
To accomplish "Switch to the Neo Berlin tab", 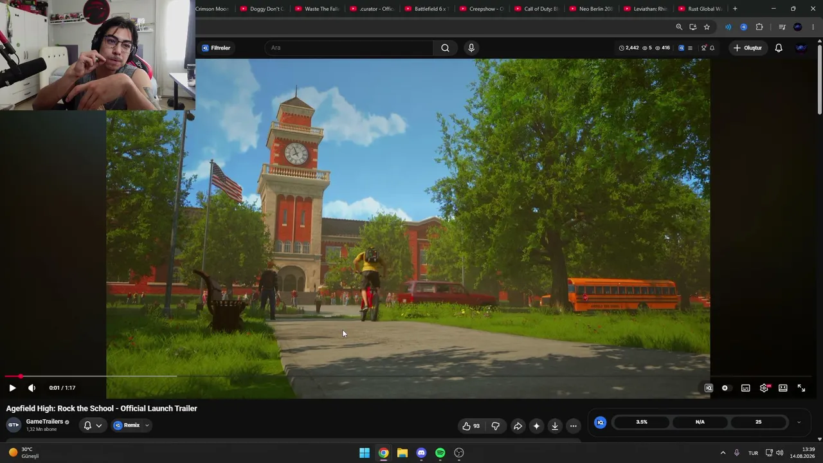I will [593, 9].
